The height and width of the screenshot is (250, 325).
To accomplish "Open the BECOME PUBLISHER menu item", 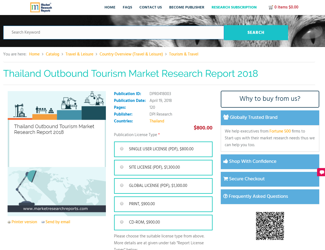I will [187, 7].
